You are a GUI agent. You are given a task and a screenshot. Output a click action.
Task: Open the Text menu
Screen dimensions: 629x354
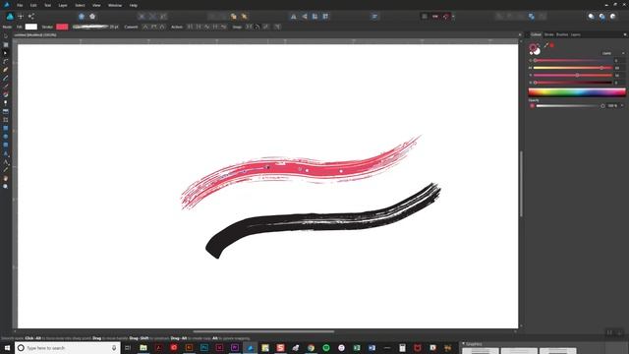pyautogui.click(x=47, y=5)
